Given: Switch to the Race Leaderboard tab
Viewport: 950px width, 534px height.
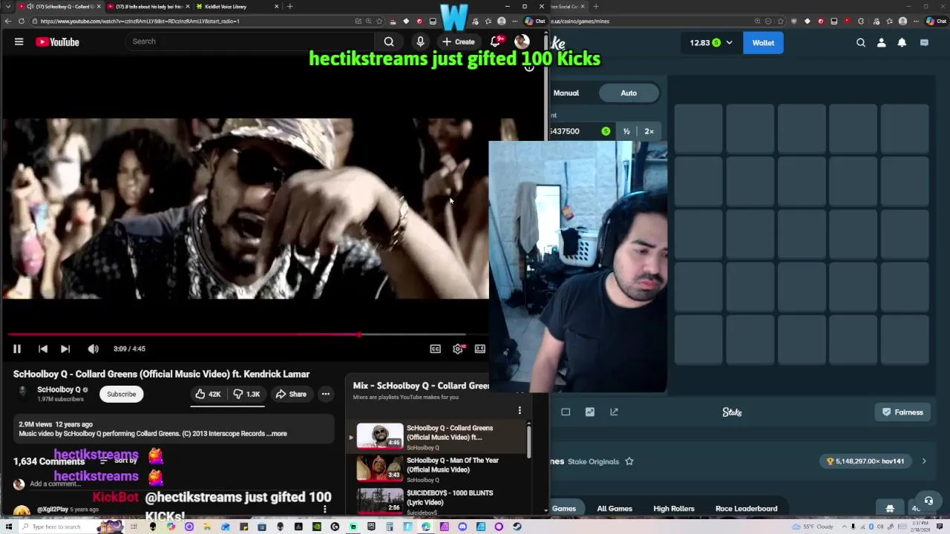Looking at the screenshot, I should pyautogui.click(x=747, y=509).
